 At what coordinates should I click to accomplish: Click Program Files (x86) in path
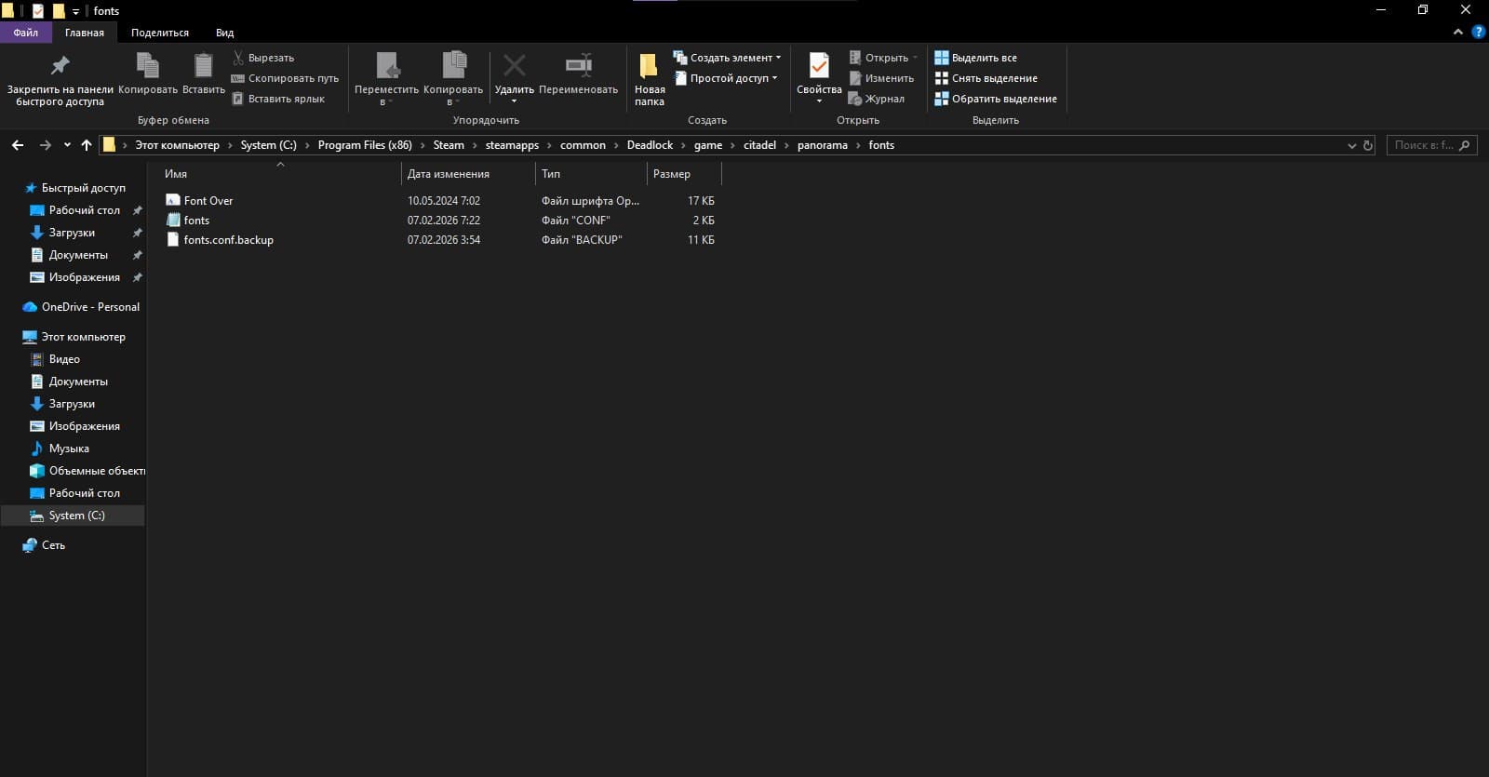coord(365,145)
